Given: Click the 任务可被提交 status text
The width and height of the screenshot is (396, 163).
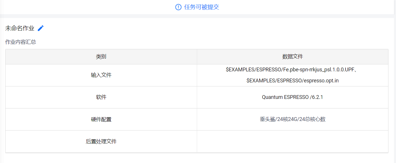Looking at the screenshot, I should point(201,7).
